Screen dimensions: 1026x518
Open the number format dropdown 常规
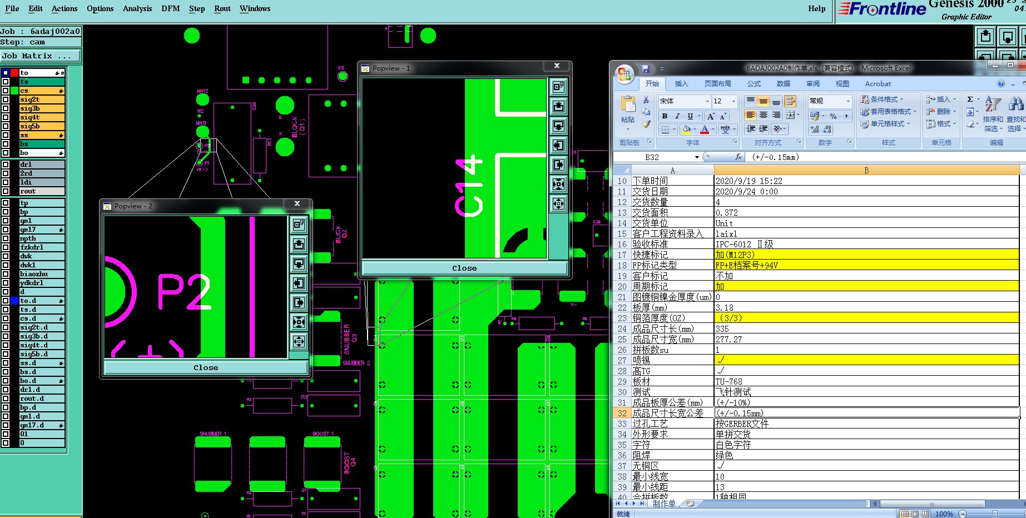point(848,101)
